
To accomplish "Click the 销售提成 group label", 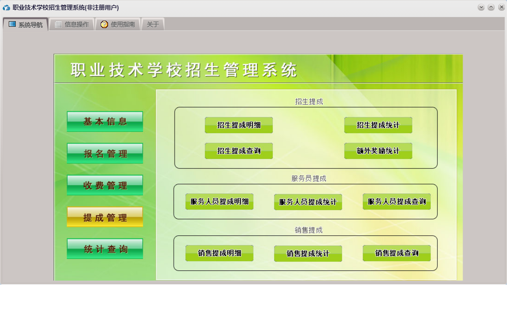I will [x=309, y=230].
